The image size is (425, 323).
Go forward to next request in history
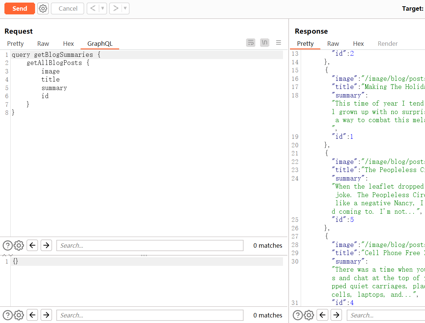point(116,8)
